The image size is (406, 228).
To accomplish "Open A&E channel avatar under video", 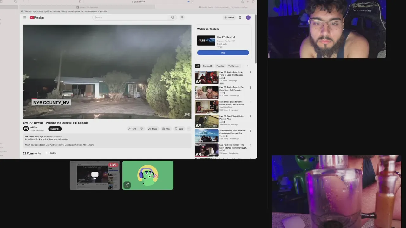I will point(26,129).
